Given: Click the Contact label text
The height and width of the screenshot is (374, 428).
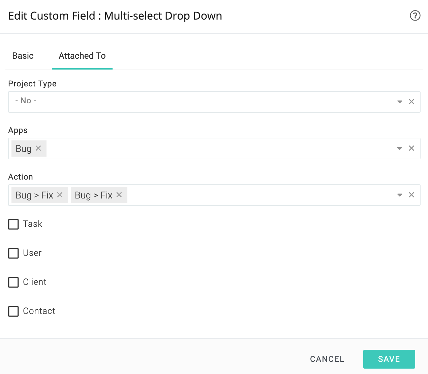Looking at the screenshot, I should (39, 311).
